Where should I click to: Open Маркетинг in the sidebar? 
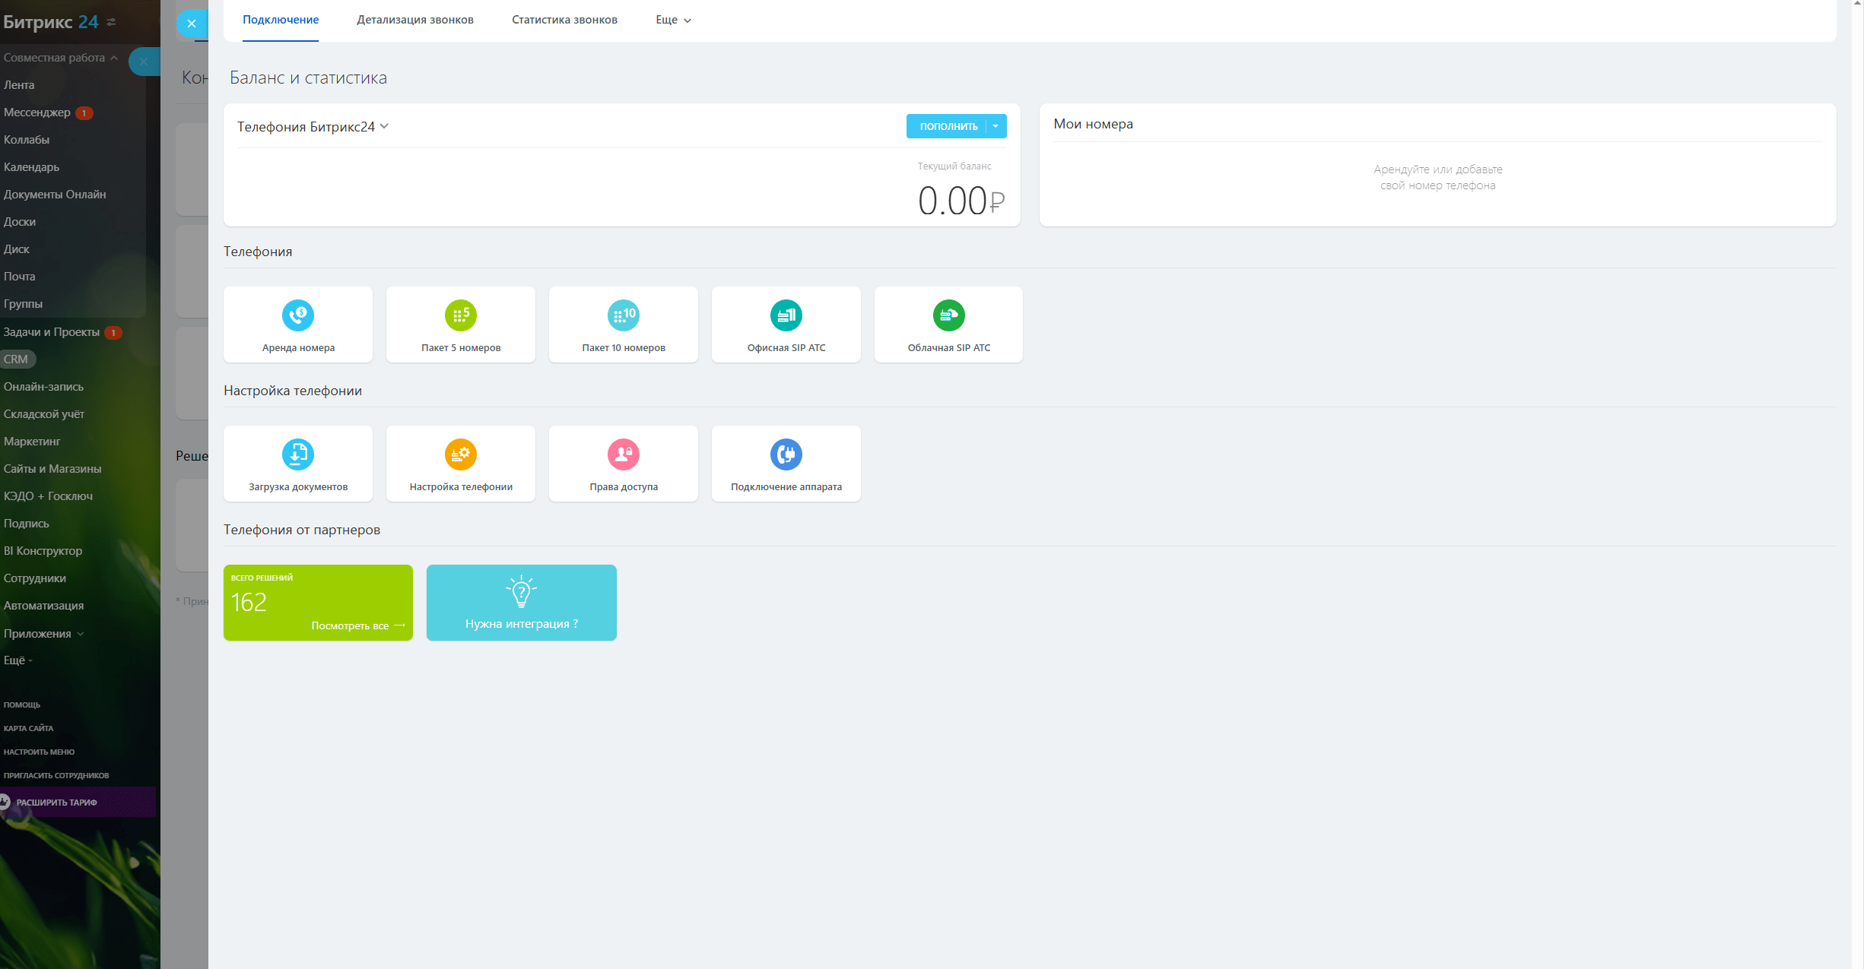pyautogui.click(x=32, y=442)
